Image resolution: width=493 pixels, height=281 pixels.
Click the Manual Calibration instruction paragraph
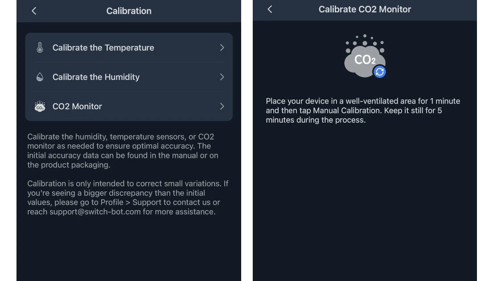click(362, 110)
